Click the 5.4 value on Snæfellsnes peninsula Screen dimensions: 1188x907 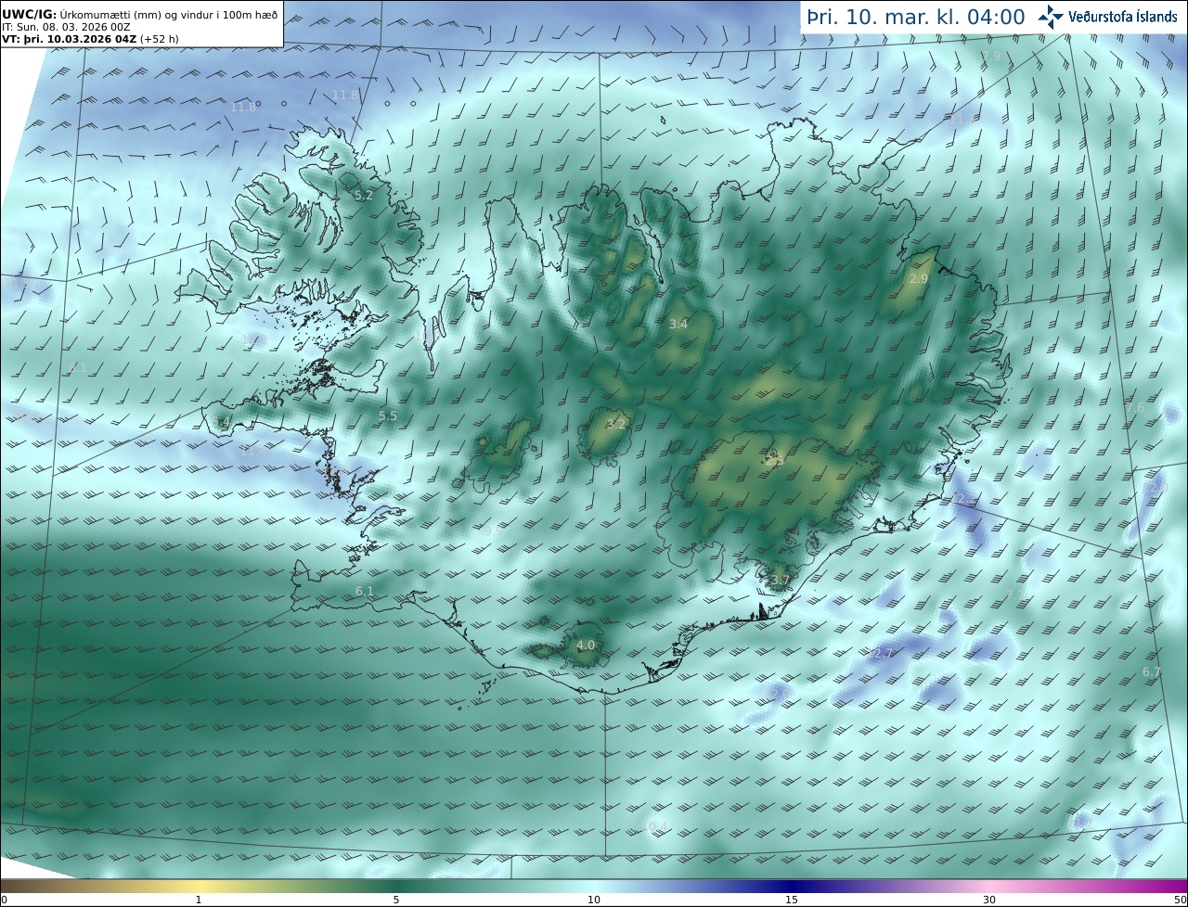coord(221,423)
